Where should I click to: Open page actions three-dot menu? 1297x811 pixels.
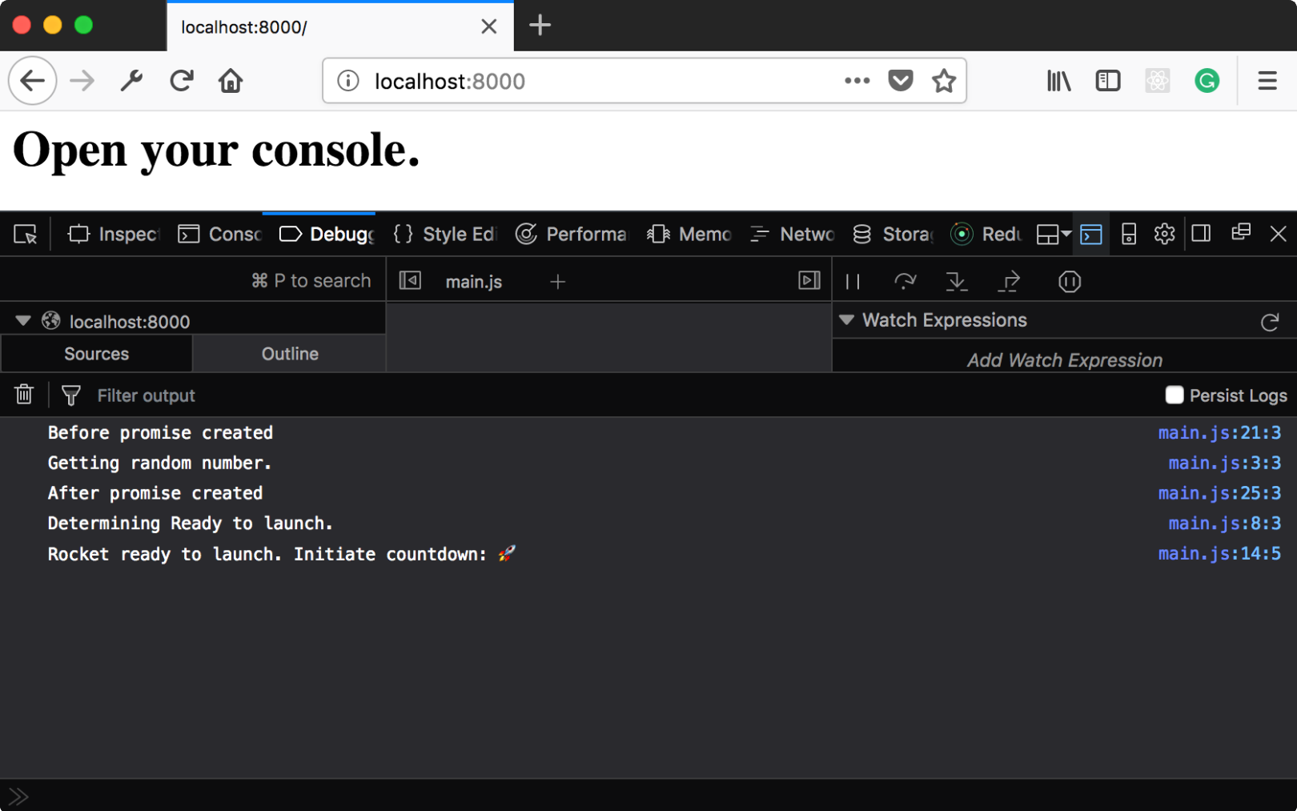(857, 81)
